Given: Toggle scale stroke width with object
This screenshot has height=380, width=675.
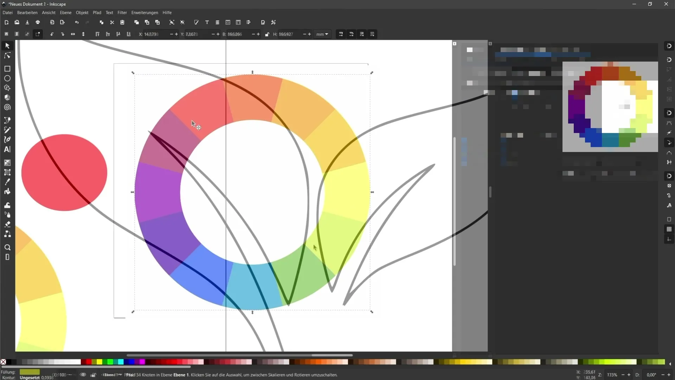Looking at the screenshot, I should pyautogui.click(x=341, y=34).
